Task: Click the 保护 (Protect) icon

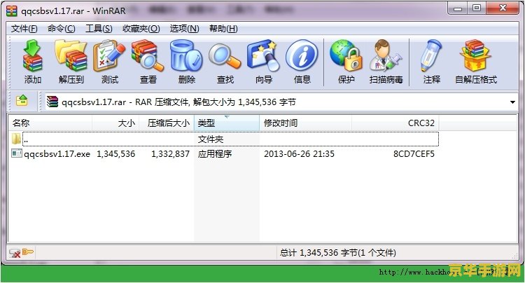Action: pyautogui.click(x=346, y=55)
